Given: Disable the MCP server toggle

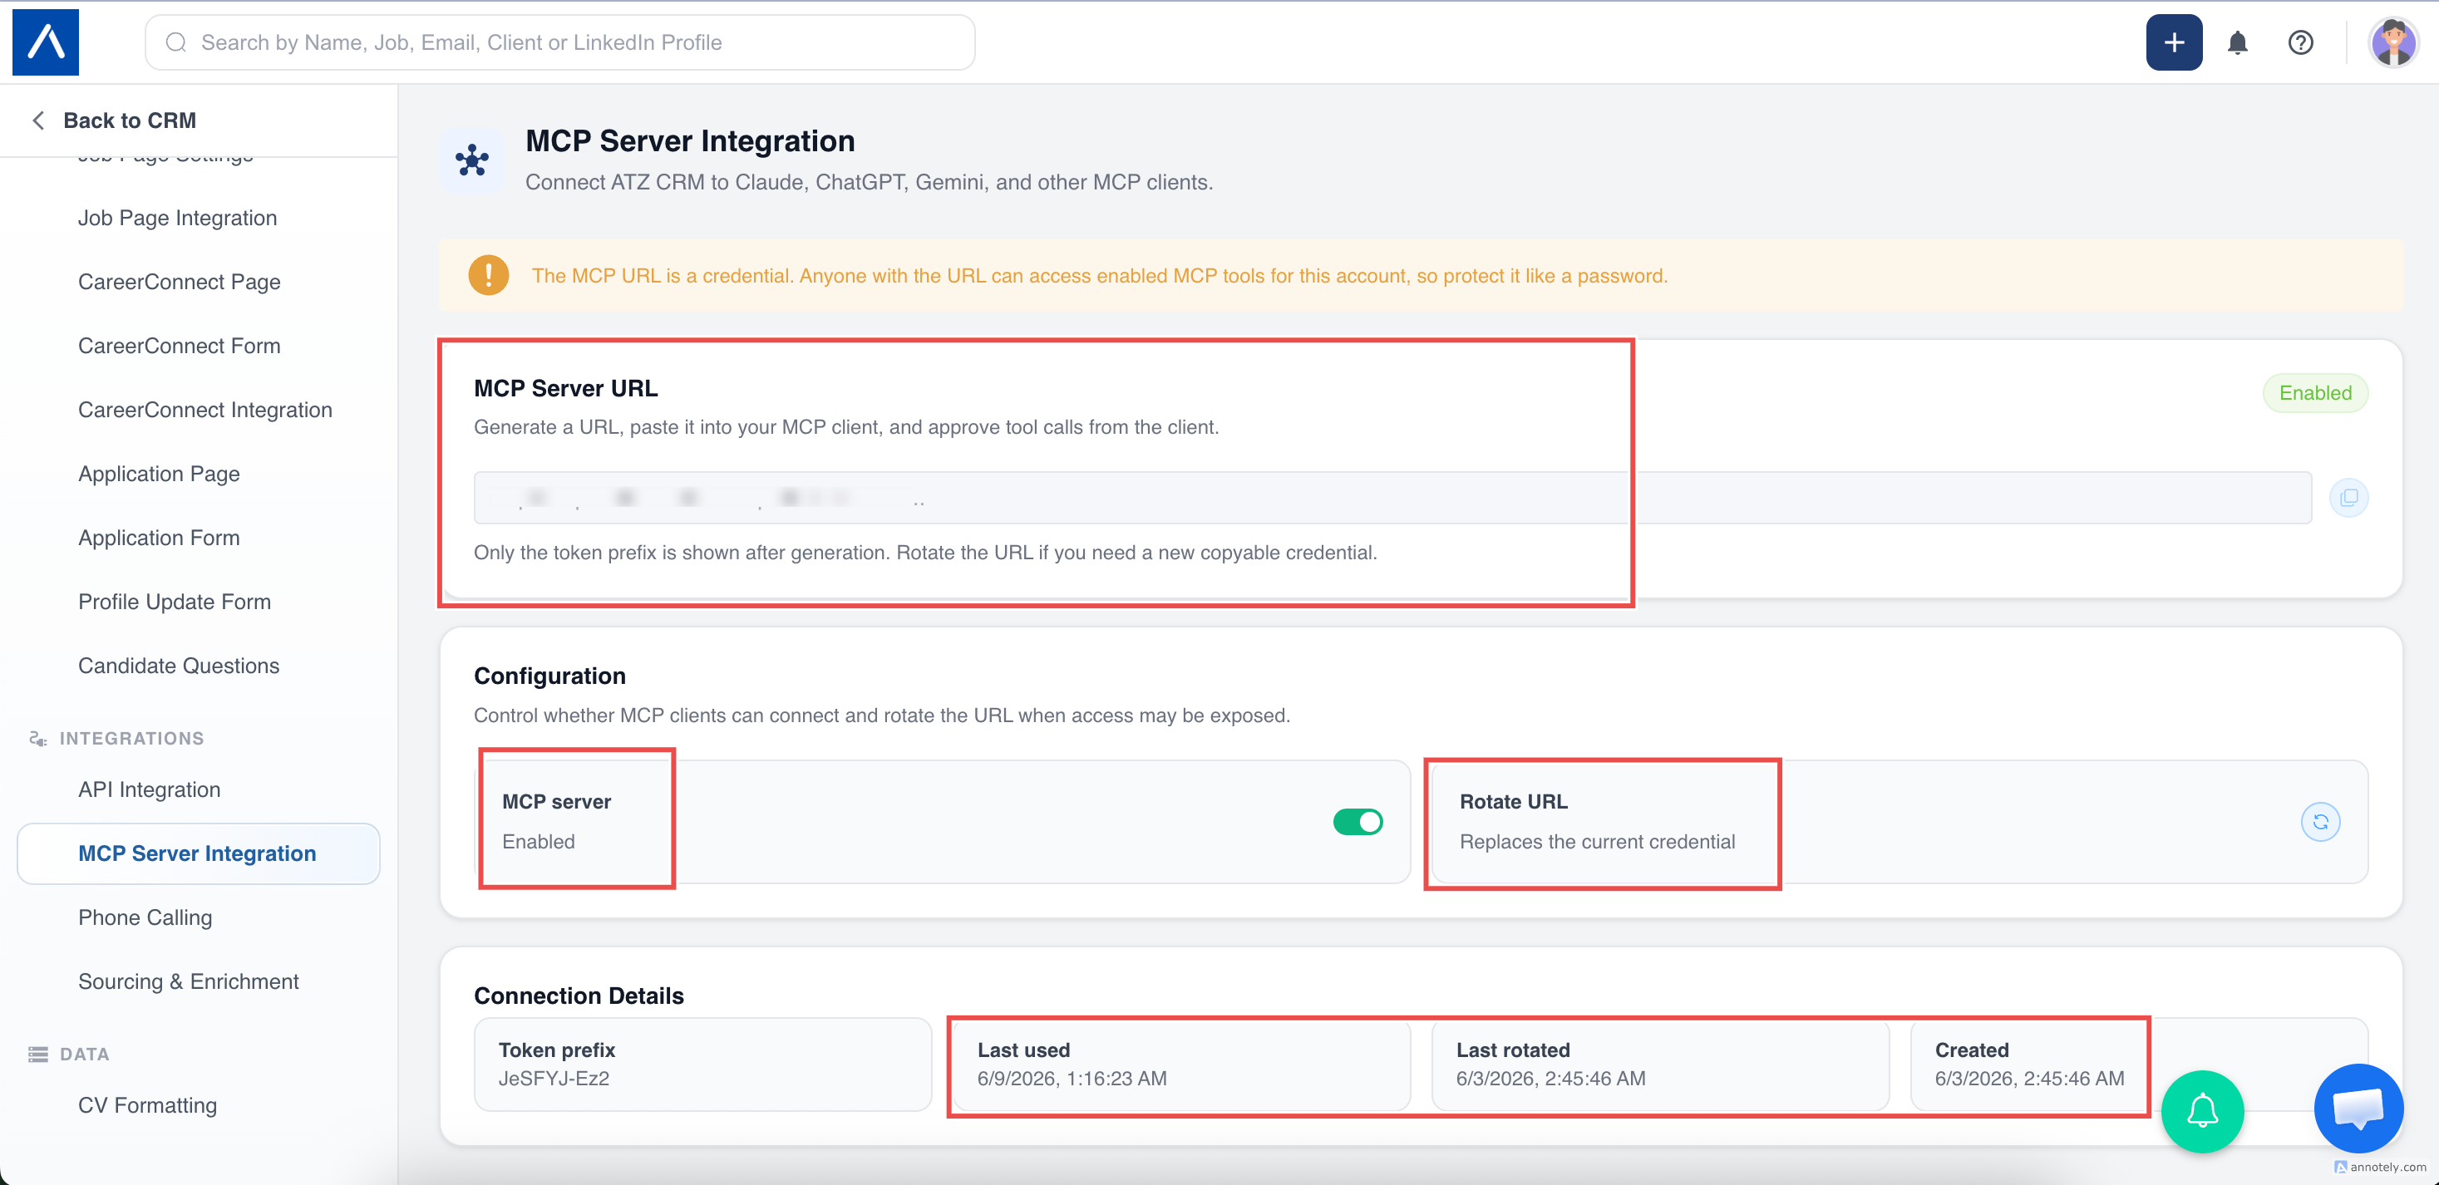Looking at the screenshot, I should (1357, 822).
